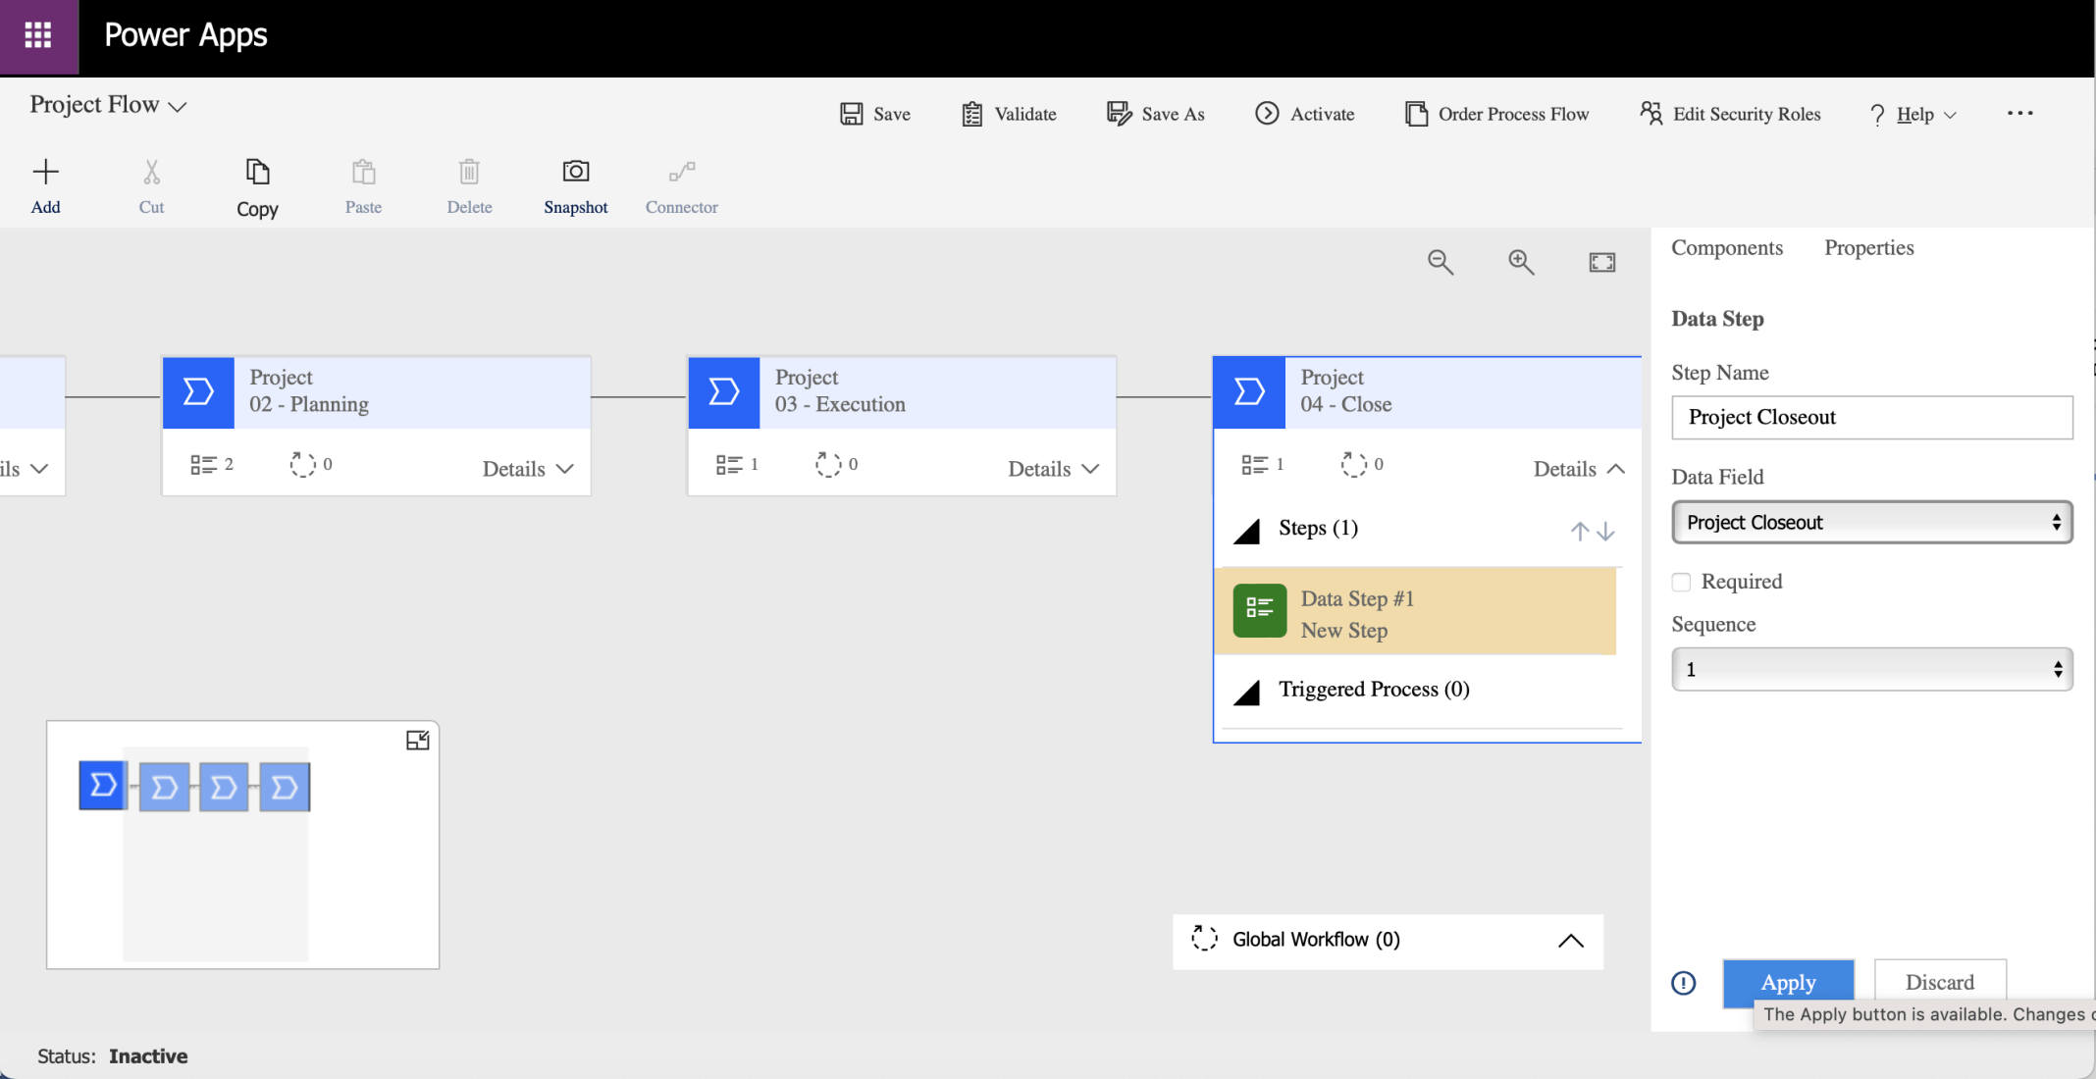Click the Discard button
The height and width of the screenshot is (1079, 2096).
pos(1939,982)
